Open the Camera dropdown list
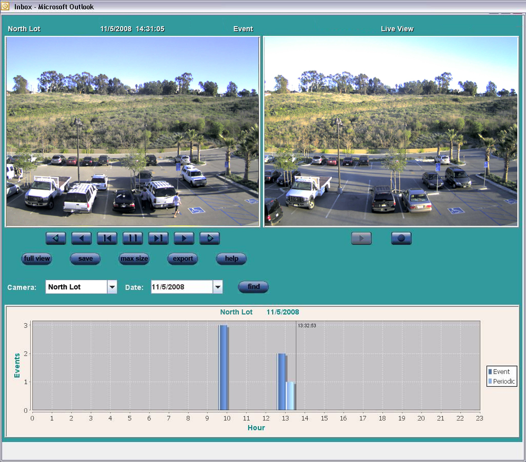 coord(112,287)
